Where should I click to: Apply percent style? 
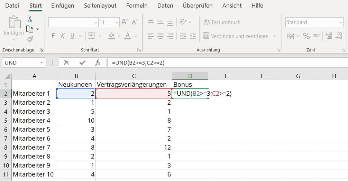click(306, 36)
